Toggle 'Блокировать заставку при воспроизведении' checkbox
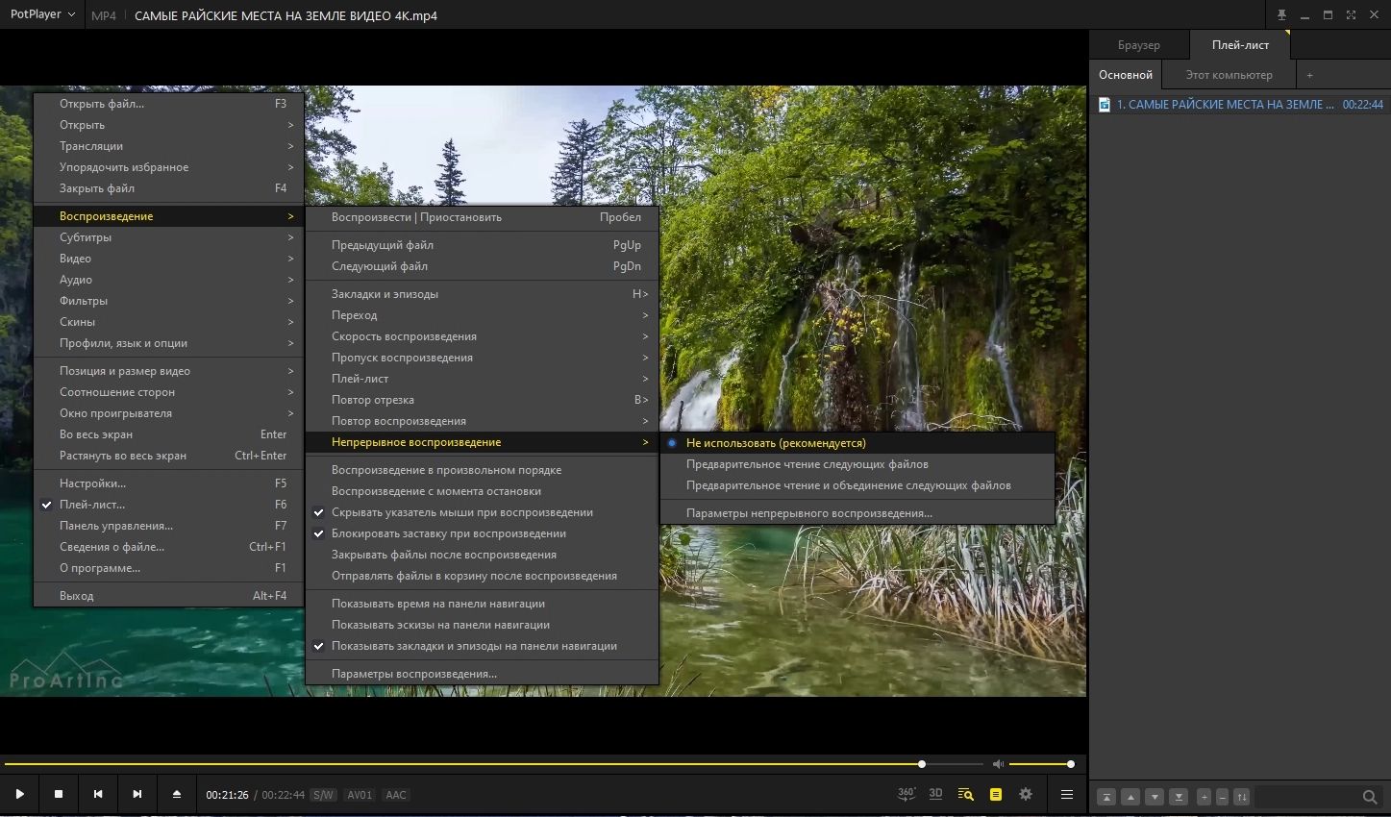This screenshot has height=817, width=1391. pos(448,533)
